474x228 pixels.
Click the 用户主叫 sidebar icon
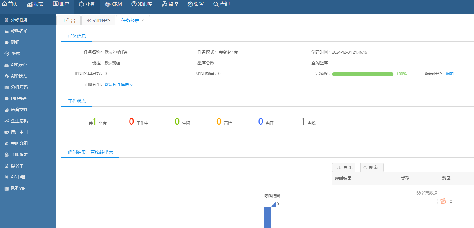pos(7,132)
